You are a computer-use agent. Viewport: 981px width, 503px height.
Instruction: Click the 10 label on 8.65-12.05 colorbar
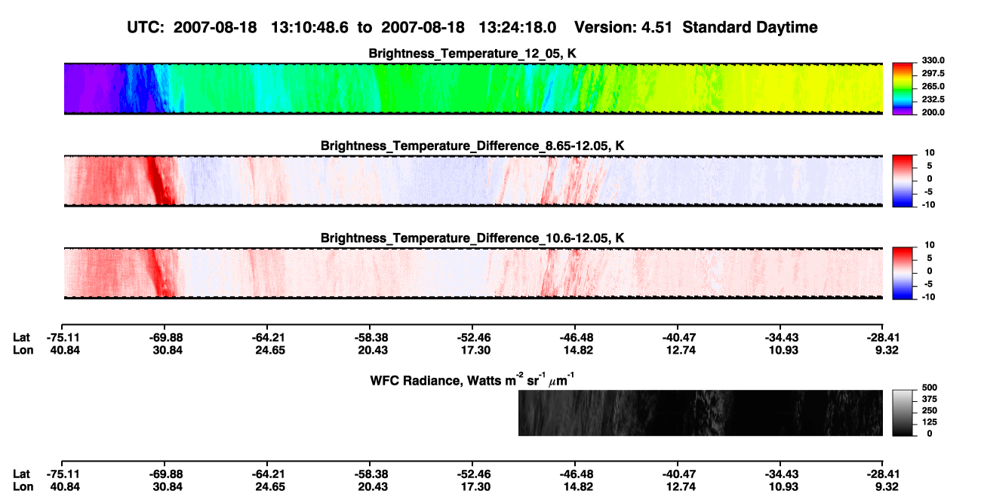[928, 152]
